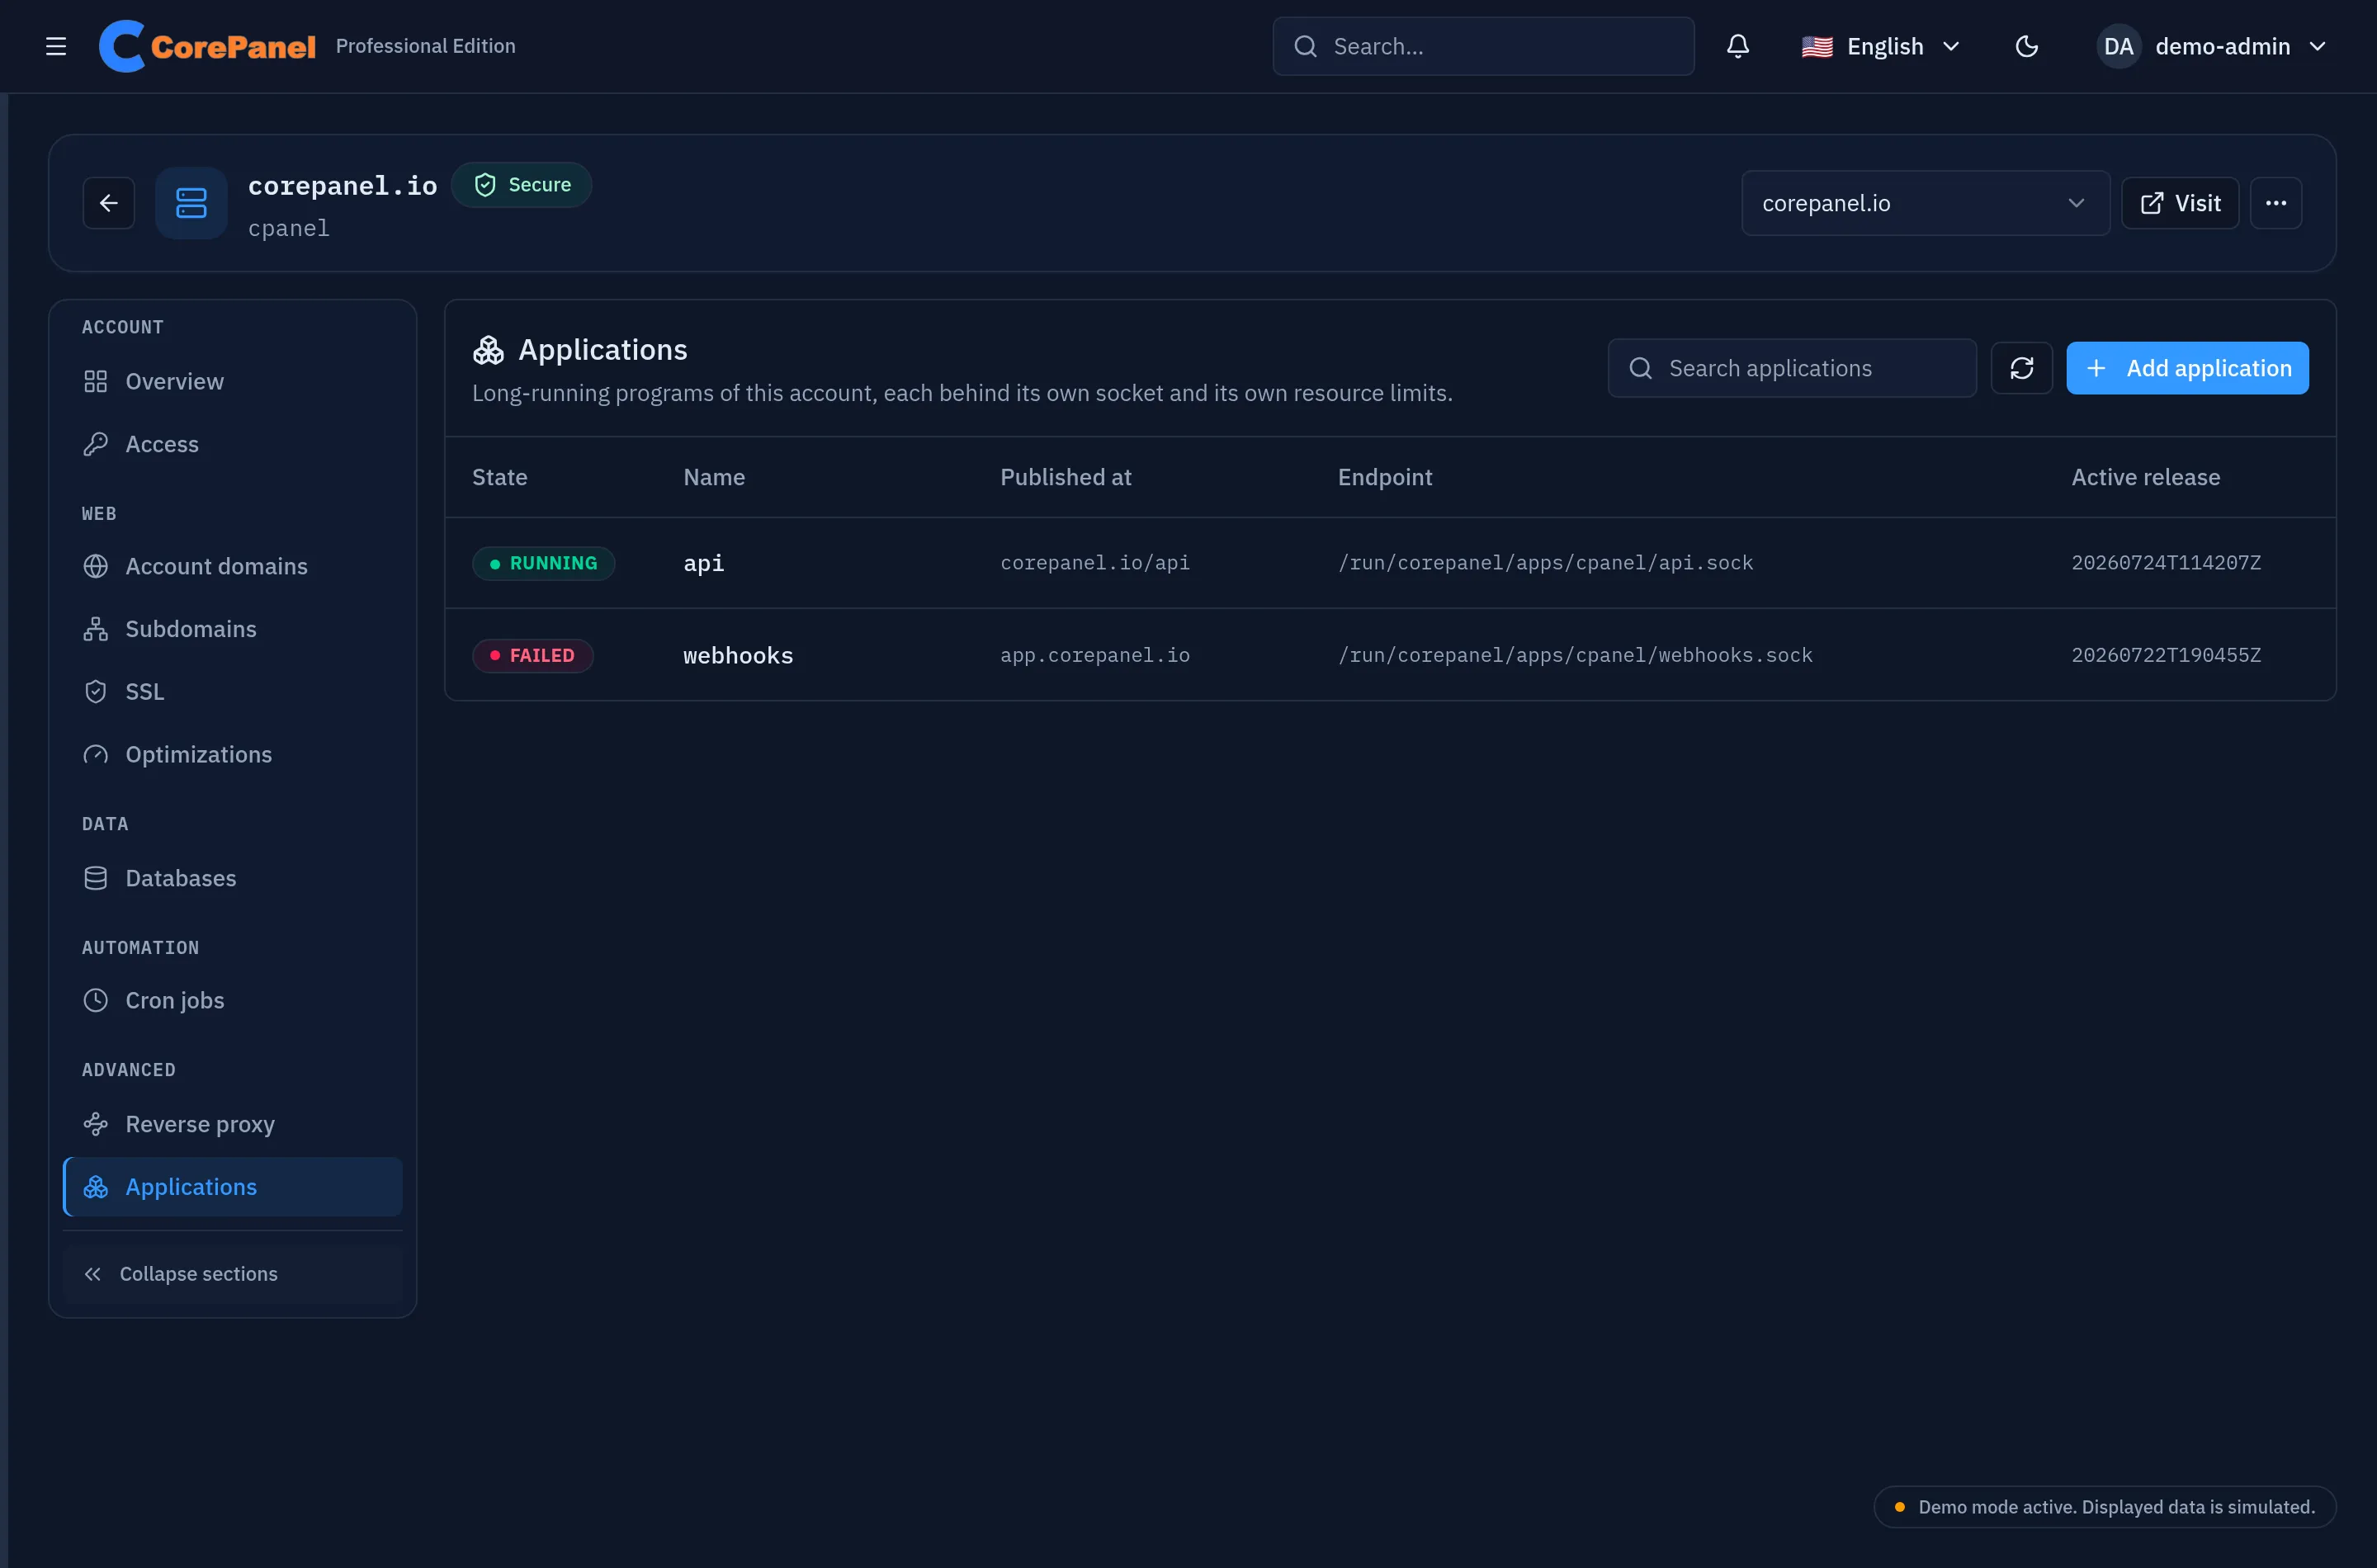The image size is (2377, 1568).
Task: Open the more actions ellipsis menu
Action: (2276, 203)
